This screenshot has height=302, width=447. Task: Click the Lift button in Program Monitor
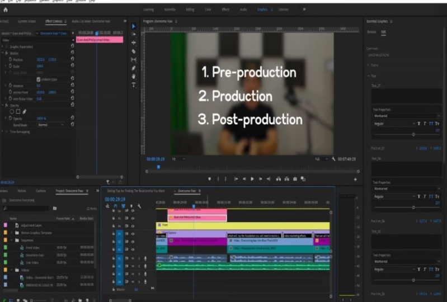[279, 179]
